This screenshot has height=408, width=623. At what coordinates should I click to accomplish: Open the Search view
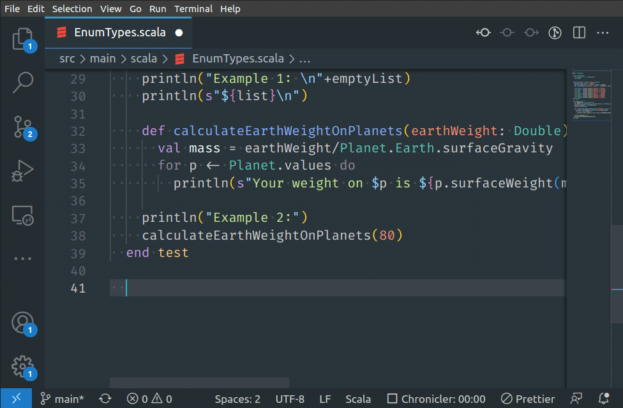(x=22, y=82)
